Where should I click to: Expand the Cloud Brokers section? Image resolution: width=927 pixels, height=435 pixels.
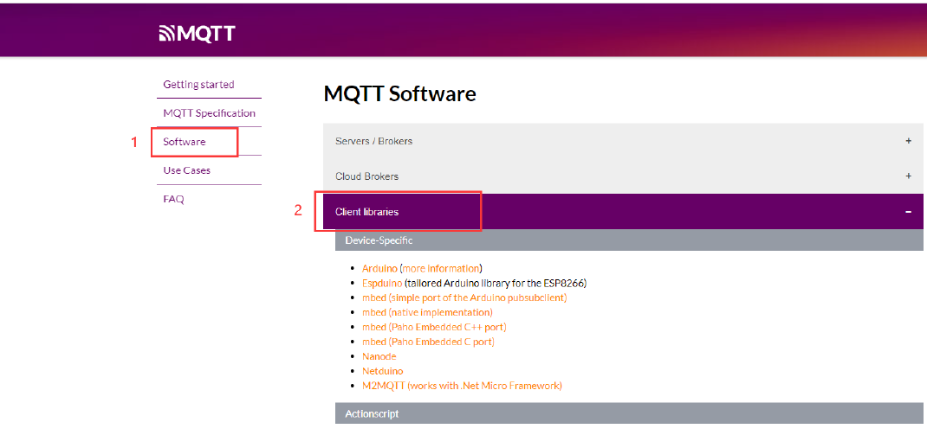pyautogui.click(x=623, y=176)
